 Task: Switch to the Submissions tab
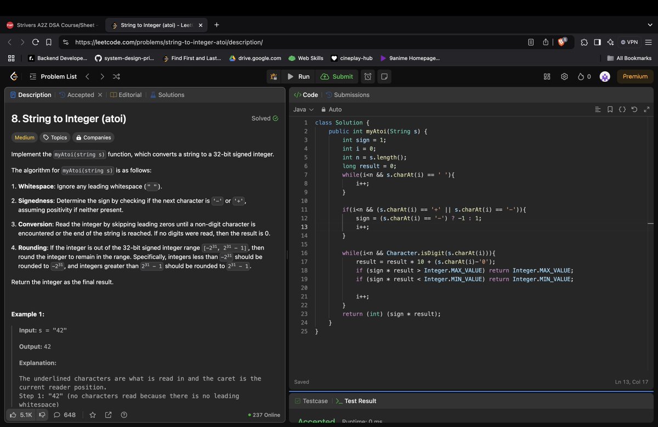(x=347, y=95)
